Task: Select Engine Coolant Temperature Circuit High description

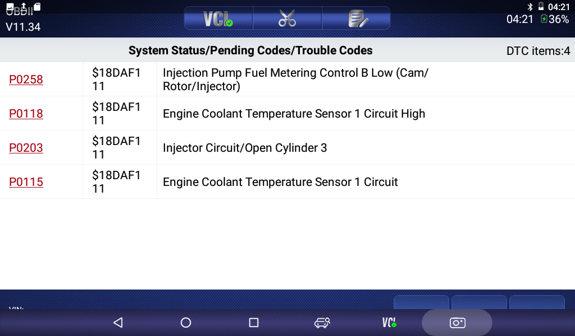Action: [x=294, y=114]
